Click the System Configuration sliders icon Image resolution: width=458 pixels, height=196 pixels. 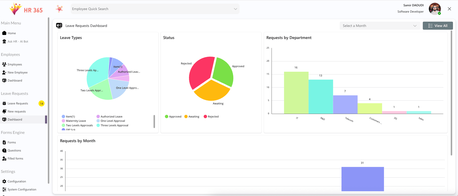point(4,189)
